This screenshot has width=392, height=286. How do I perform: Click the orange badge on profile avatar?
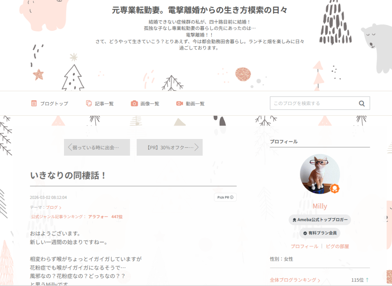point(335,189)
